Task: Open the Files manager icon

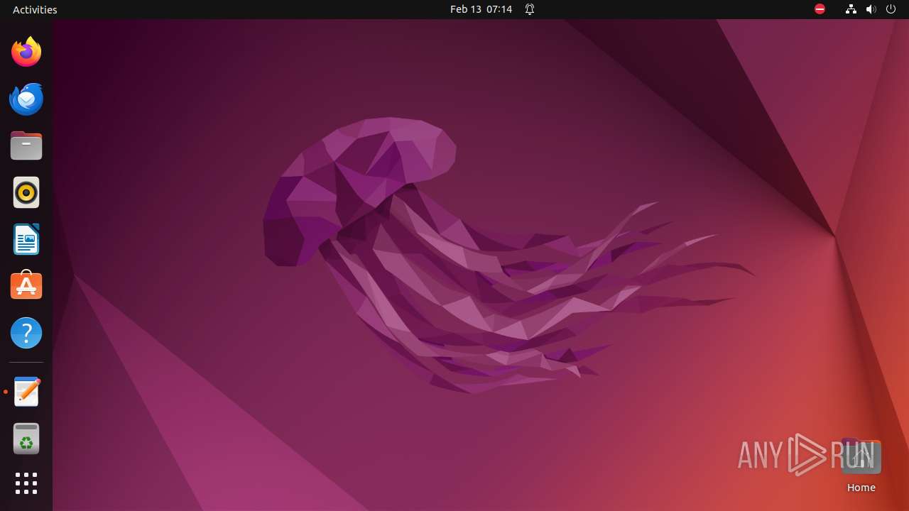Action: 26,145
